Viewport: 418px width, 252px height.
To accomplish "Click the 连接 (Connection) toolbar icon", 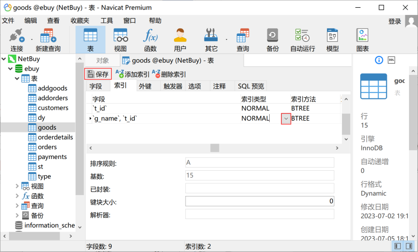I will click(x=17, y=40).
